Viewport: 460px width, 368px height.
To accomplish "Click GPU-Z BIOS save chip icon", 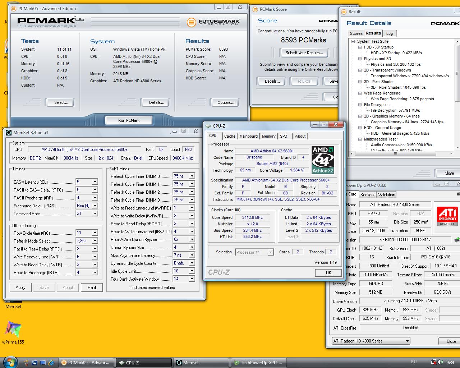I will click(x=457, y=239).
